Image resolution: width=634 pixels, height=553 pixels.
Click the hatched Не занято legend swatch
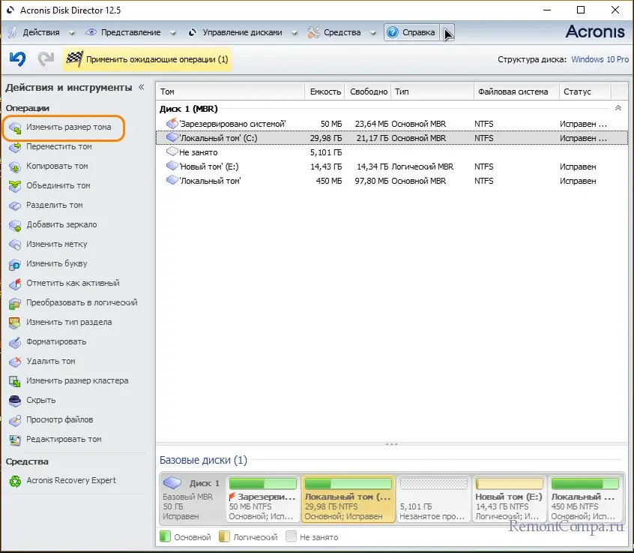pyautogui.click(x=291, y=536)
